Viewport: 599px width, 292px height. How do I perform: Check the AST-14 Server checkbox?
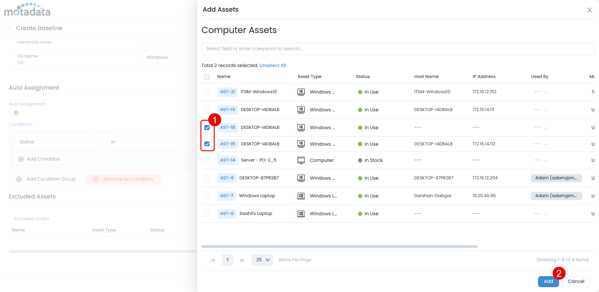pyautogui.click(x=207, y=160)
